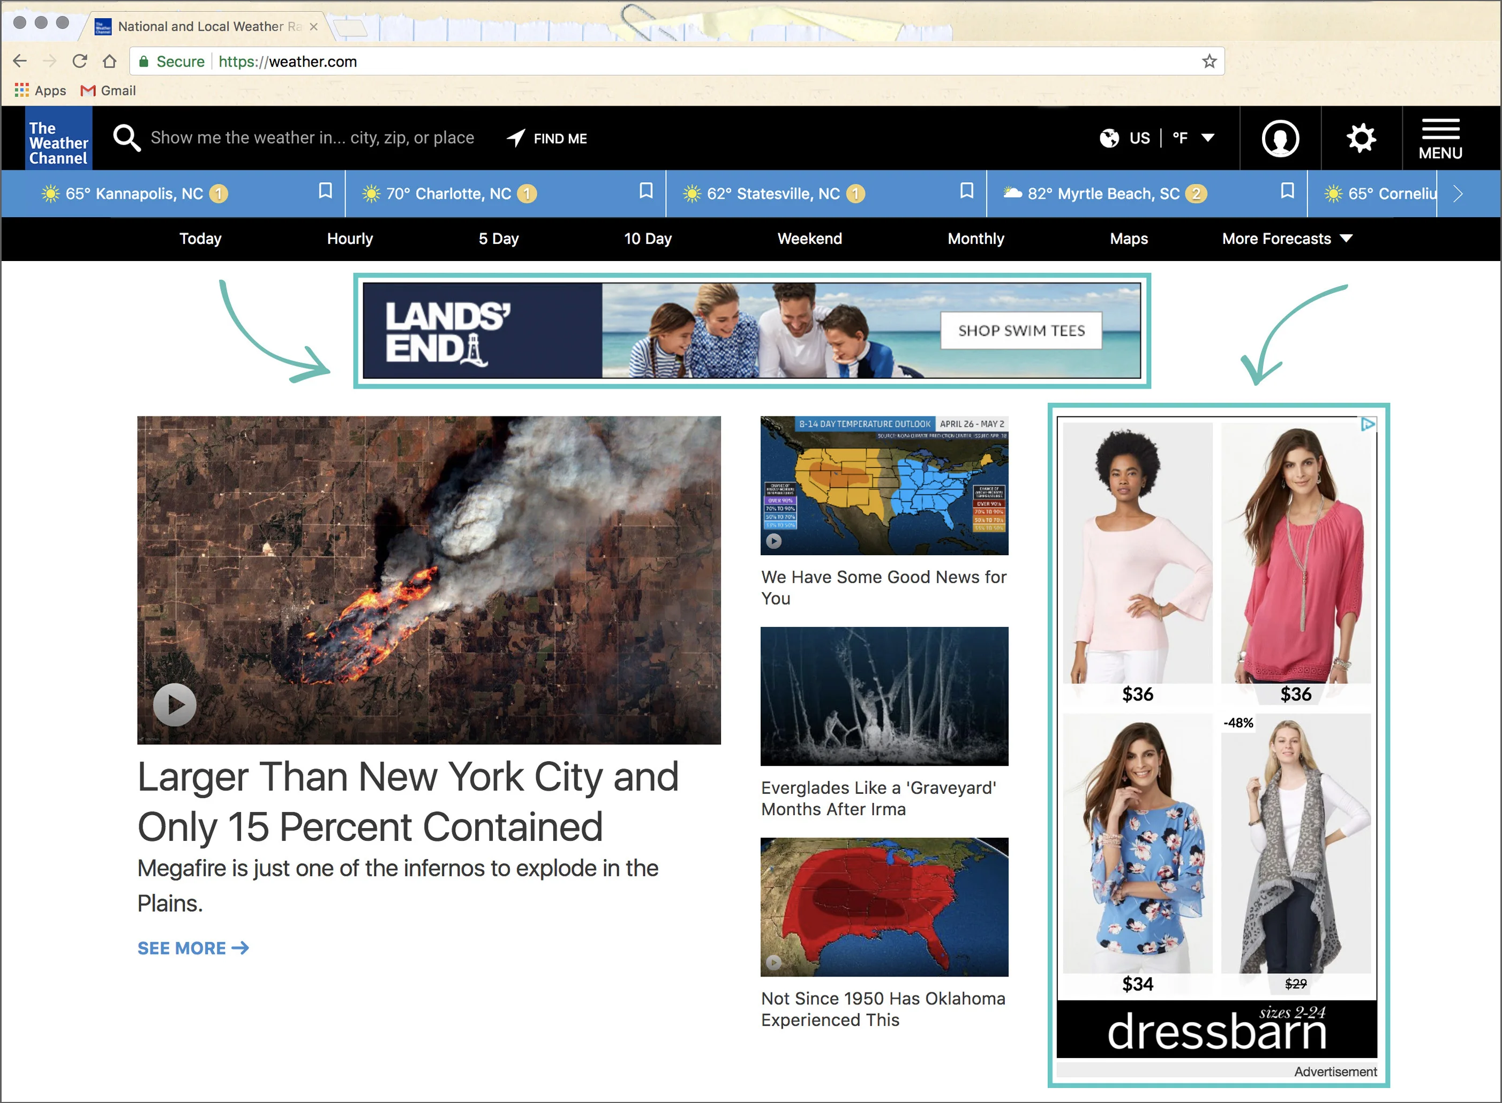The width and height of the screenshot is (1502, 1103).
Task: Open the settings gear icon
Action: pos(1361,138)
